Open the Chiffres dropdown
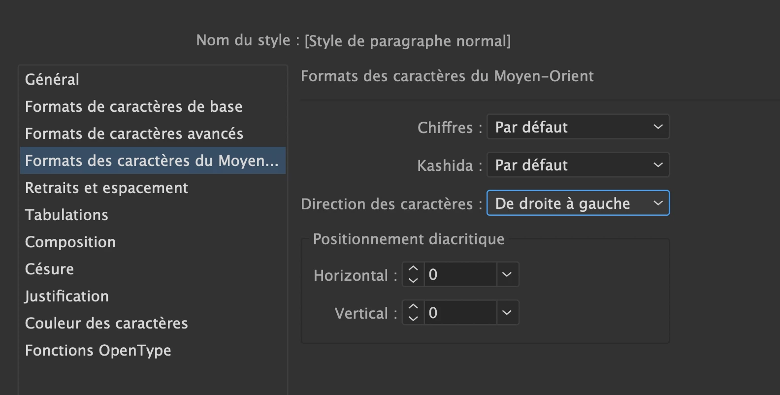Viewport: 780px width, 395px height. click(x=578, y=127)
